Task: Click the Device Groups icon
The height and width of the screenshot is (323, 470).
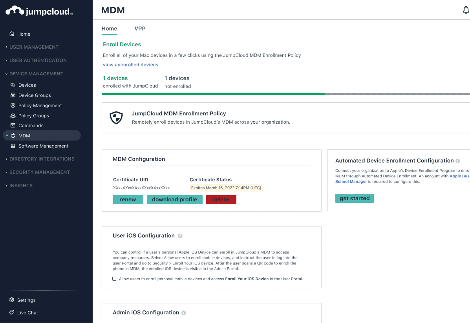Action: tap(13, 95)
